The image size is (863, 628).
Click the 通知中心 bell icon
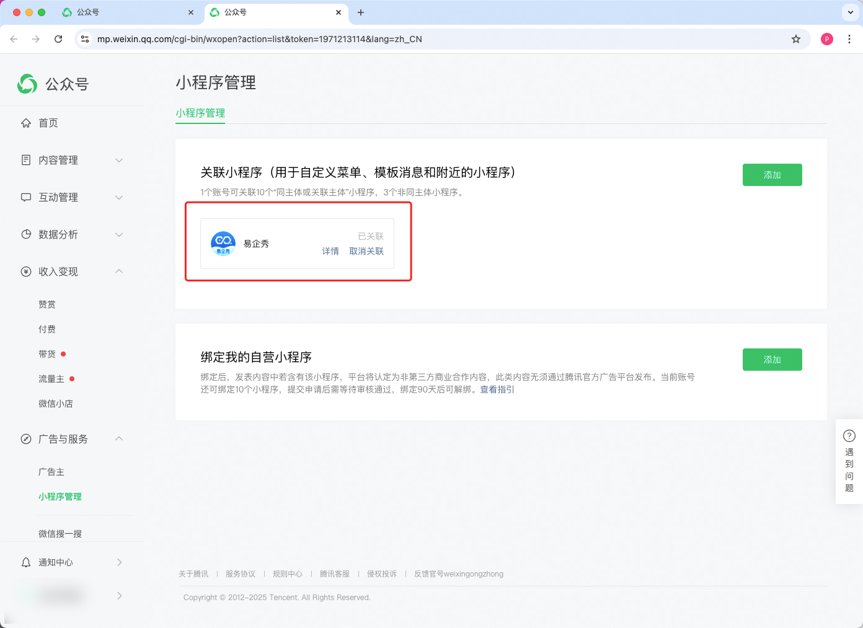point(26,562)
